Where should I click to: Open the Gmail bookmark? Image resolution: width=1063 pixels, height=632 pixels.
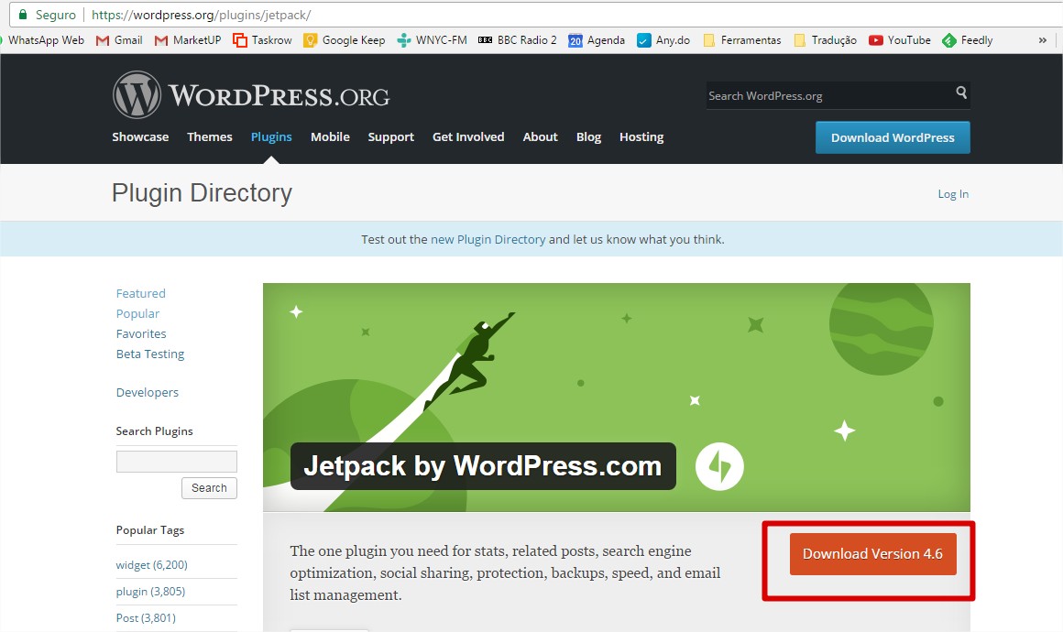[x=119, y=40]
